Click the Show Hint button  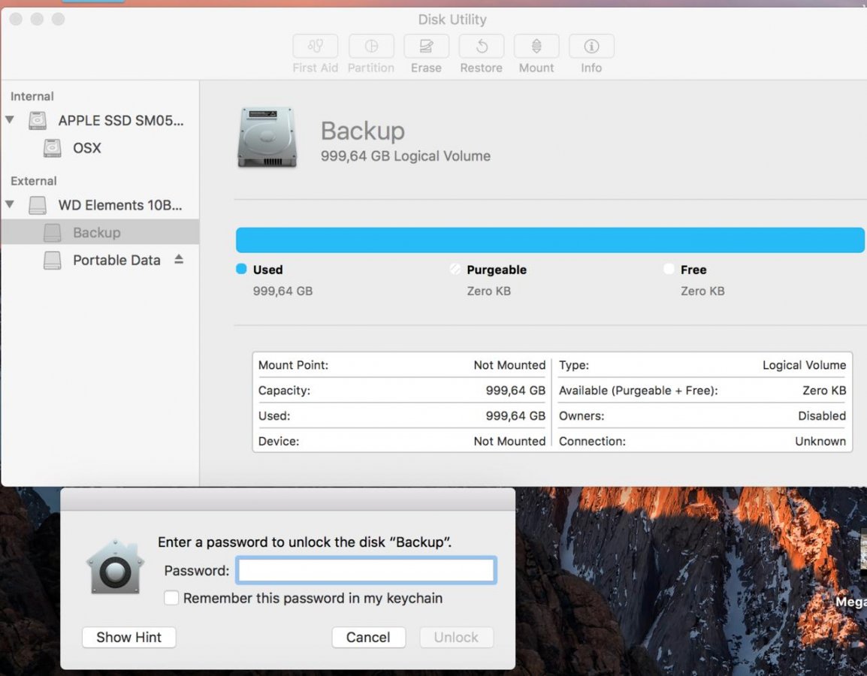pos(128,637)
